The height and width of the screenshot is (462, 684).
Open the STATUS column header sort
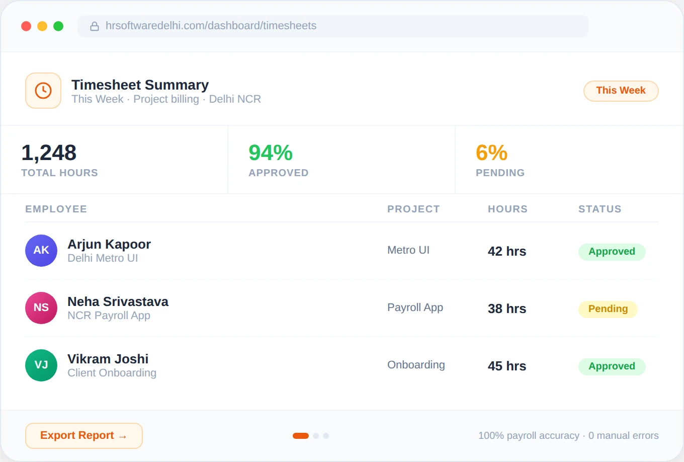(x=600, y=208)
